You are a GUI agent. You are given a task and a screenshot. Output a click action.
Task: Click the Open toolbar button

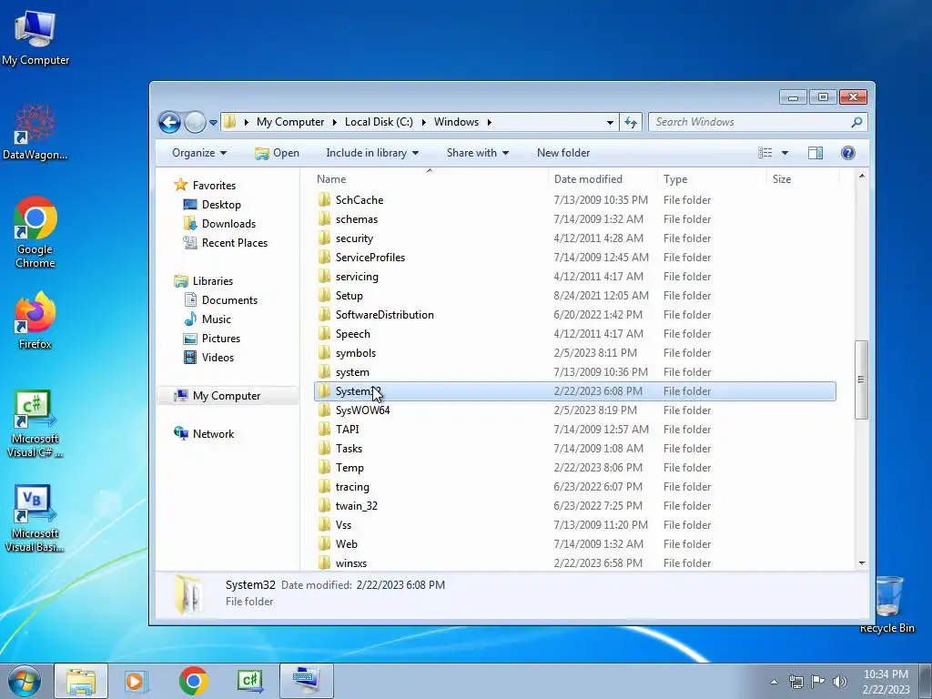277,153
